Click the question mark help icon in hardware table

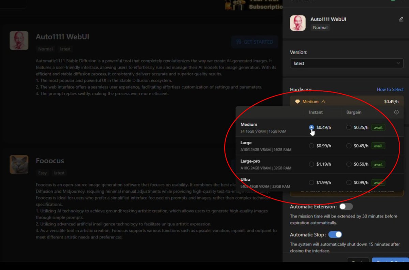pos(396,112)
